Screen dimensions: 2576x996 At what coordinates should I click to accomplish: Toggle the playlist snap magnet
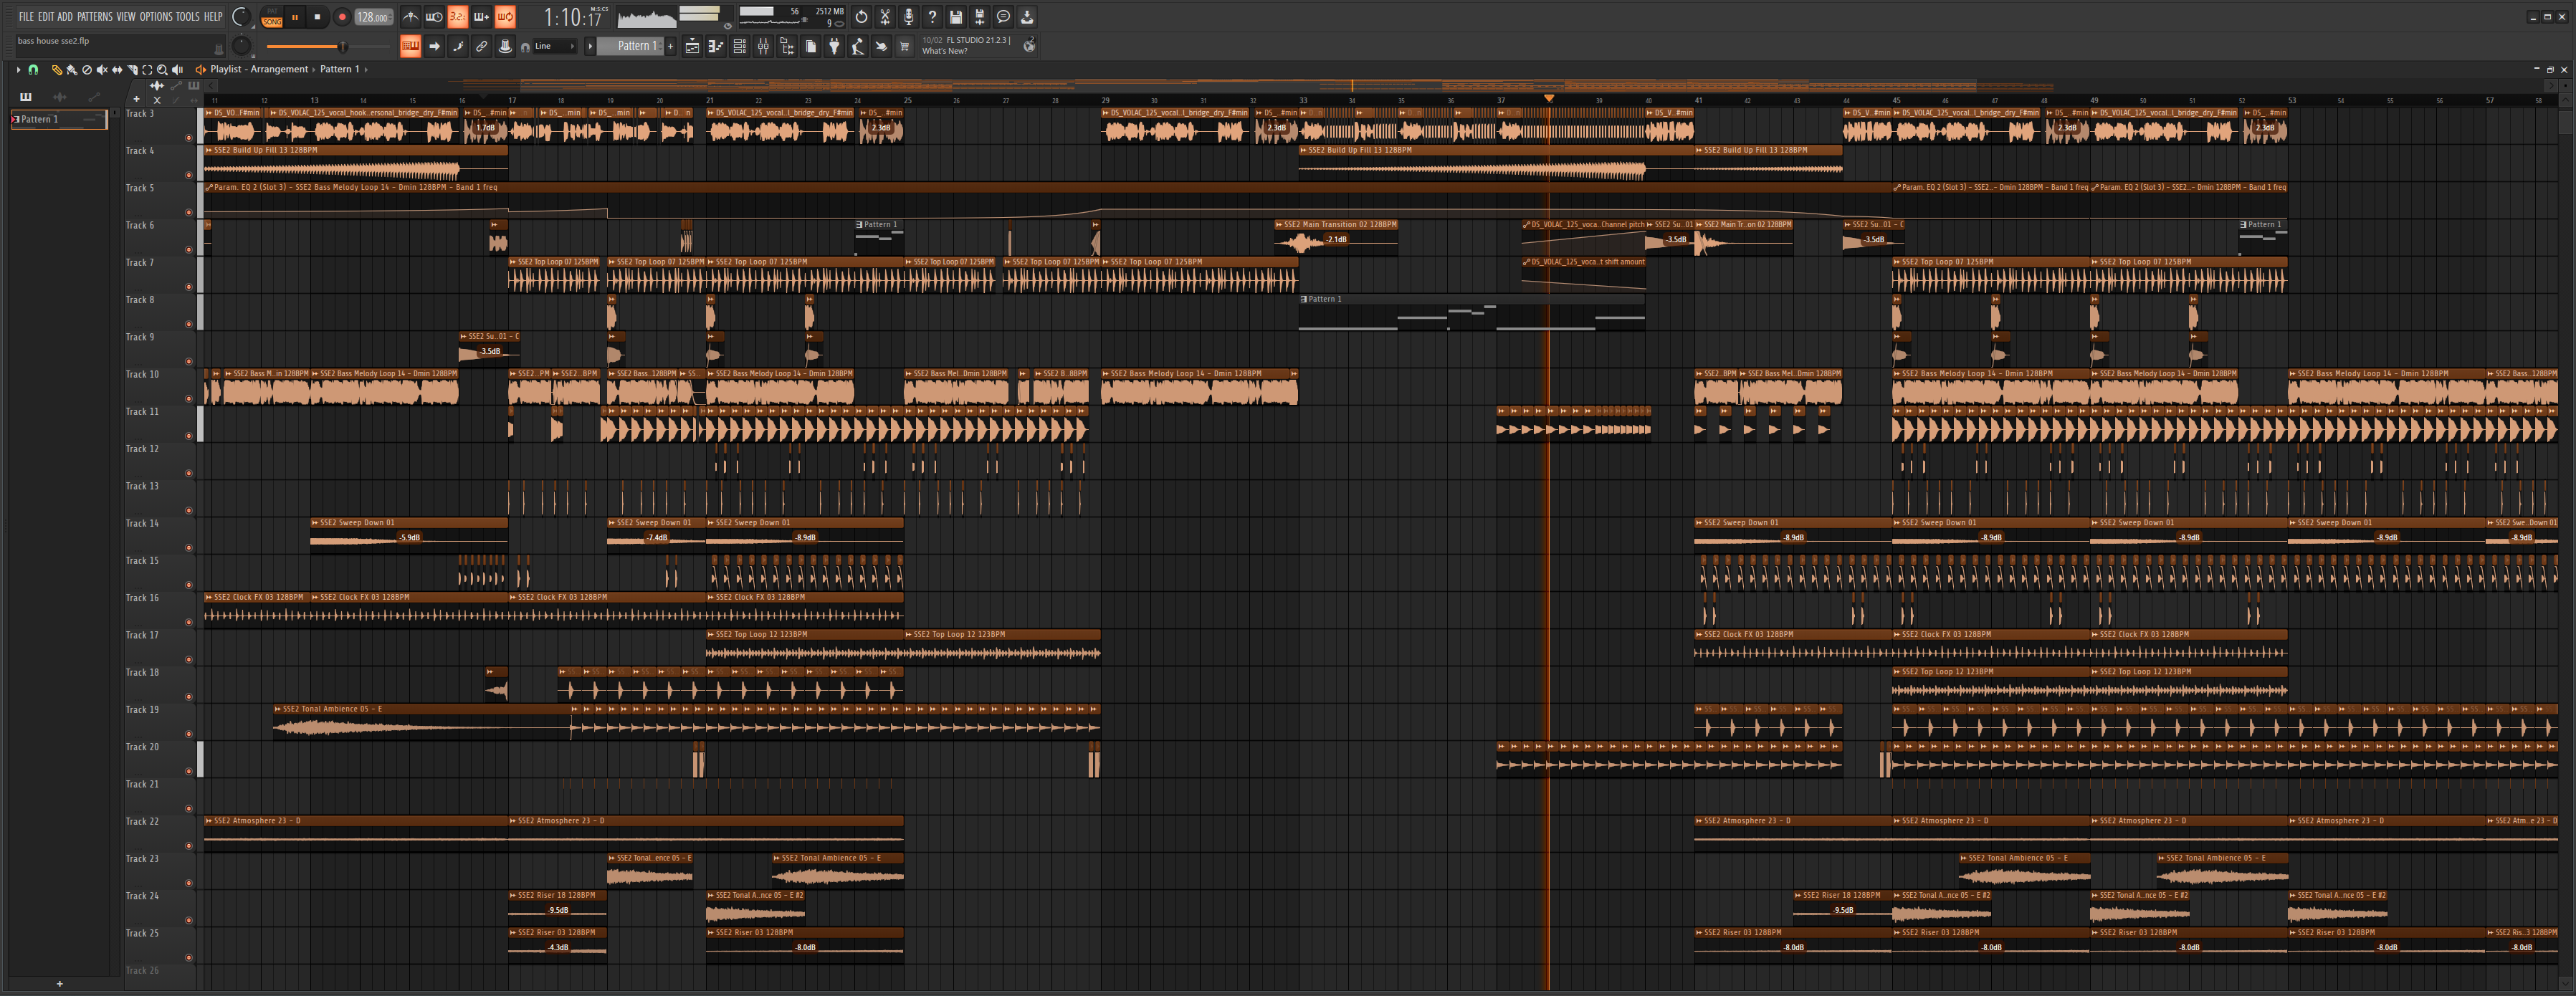click(x=33, y=69)
